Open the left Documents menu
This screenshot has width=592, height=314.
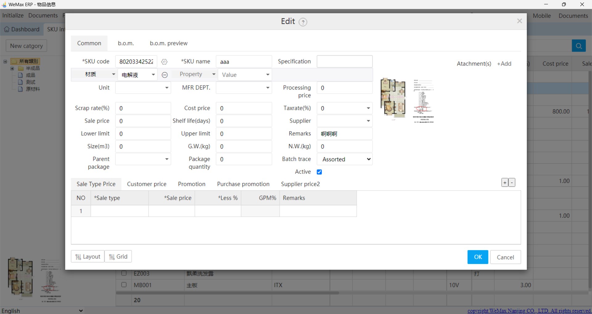pyautogui.click(x=43, y=15)
